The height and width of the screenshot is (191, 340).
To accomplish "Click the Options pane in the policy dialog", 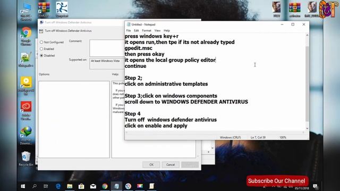I will pyautogui.click(x=74, y=119).
